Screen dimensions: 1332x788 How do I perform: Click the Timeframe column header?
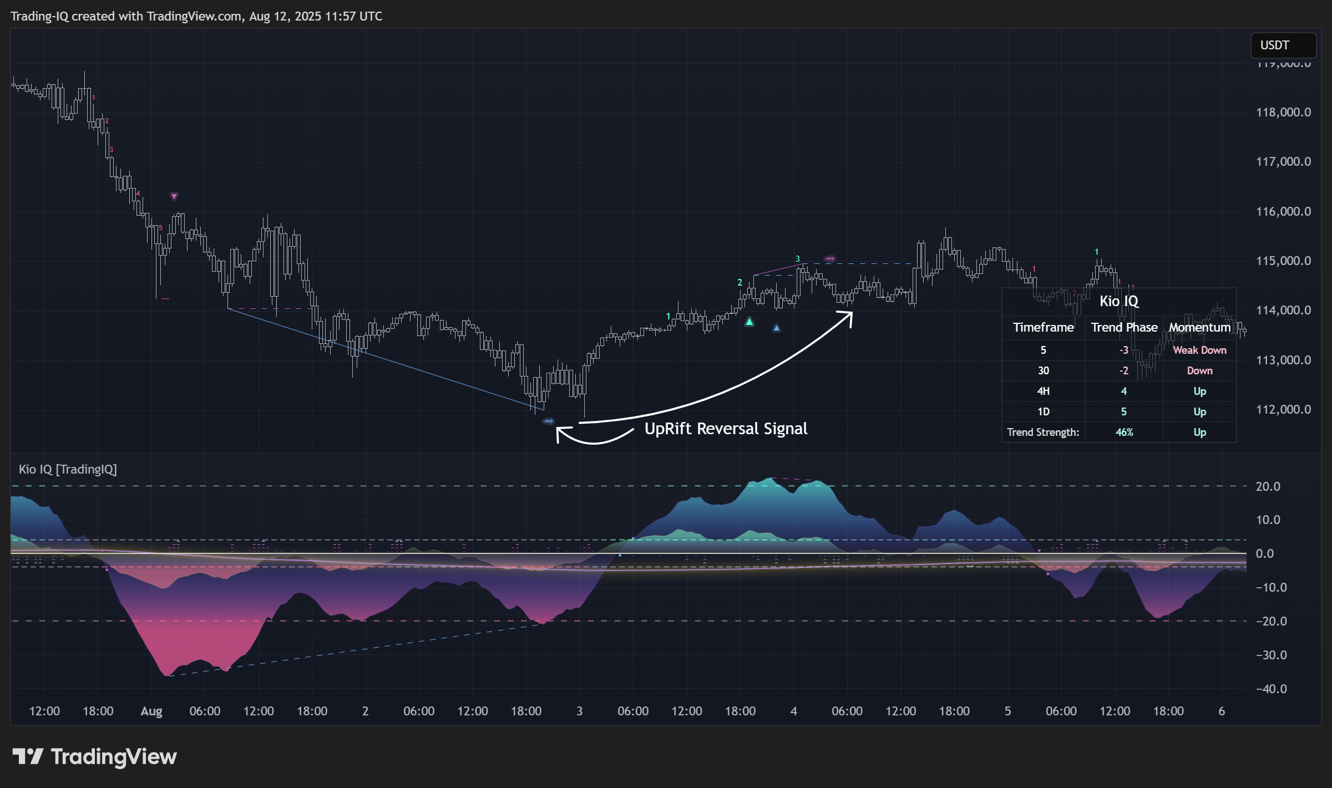tap(1043, 328)
